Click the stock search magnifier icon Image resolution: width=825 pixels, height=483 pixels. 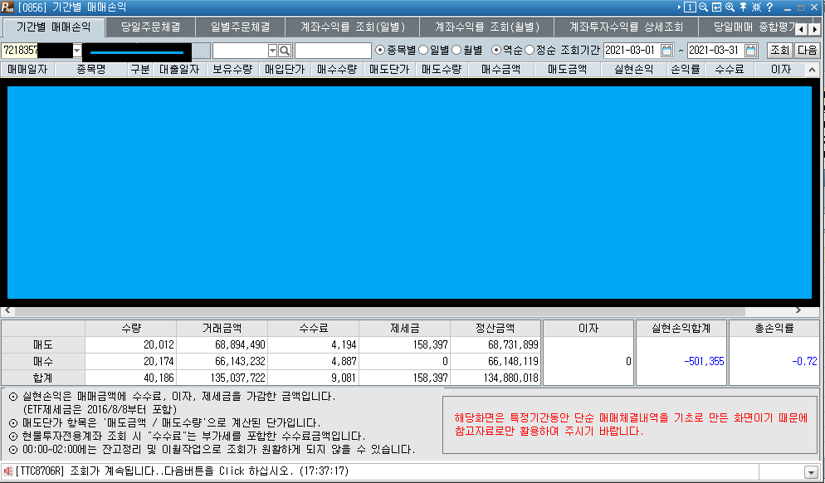[x=285, y=51]
